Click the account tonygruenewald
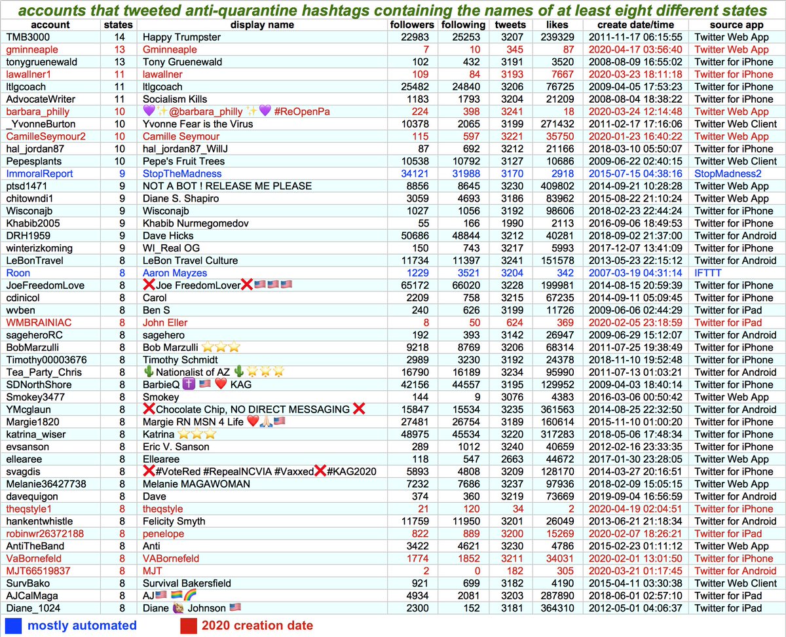 [x=41, y=62]
